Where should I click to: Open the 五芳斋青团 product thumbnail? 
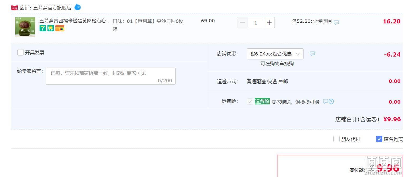coord(25,27)
